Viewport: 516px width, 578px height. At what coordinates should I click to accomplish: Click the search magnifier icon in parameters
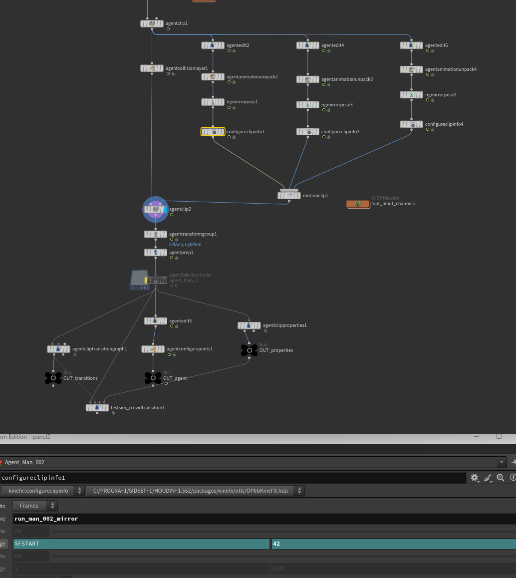point(500,478)
